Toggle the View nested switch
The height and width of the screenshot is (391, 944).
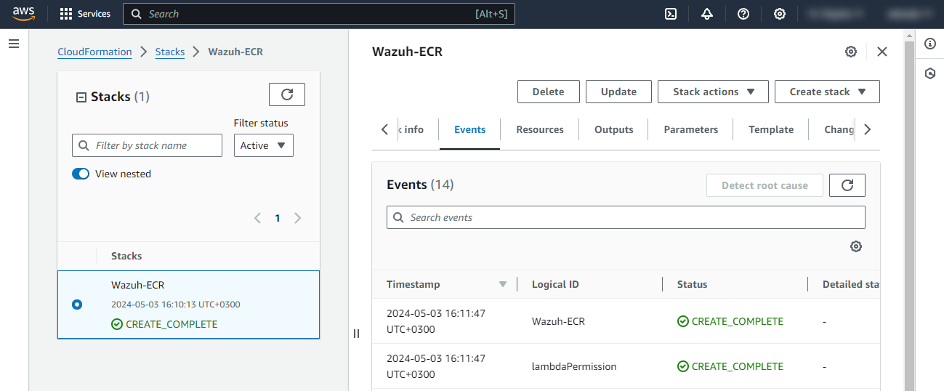[81, 174]
